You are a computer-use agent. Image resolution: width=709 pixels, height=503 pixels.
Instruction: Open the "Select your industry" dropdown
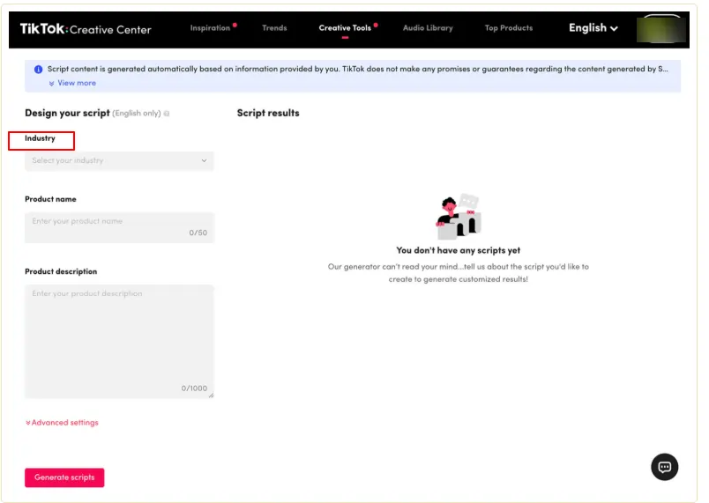[x=119, y=161]
